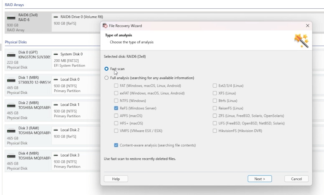
Task: Select the Local Disk 1 partition label
Action: pos(70,104)
